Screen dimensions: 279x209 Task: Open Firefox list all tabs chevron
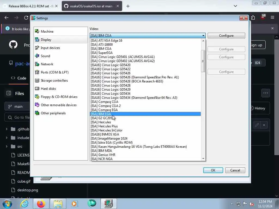click(235, 6)
